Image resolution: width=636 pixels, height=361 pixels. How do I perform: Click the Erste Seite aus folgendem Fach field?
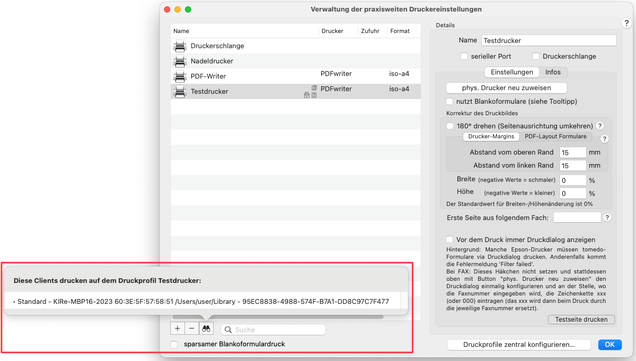click(577, 217)
